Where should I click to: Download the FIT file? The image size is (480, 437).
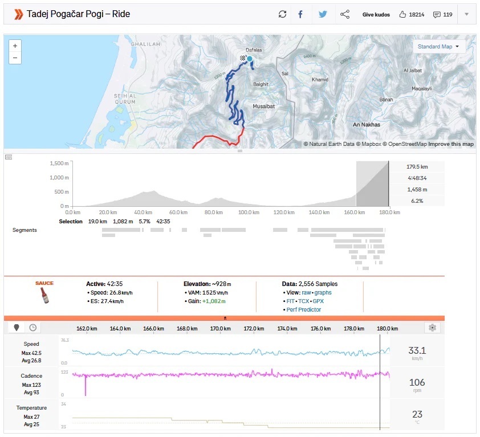point(291,301)
